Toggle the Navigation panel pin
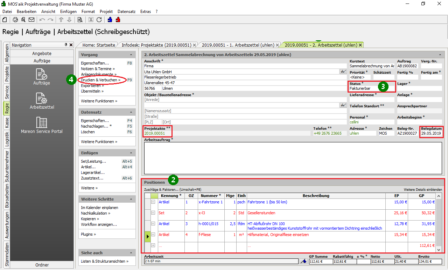 [x=66, y=45]
